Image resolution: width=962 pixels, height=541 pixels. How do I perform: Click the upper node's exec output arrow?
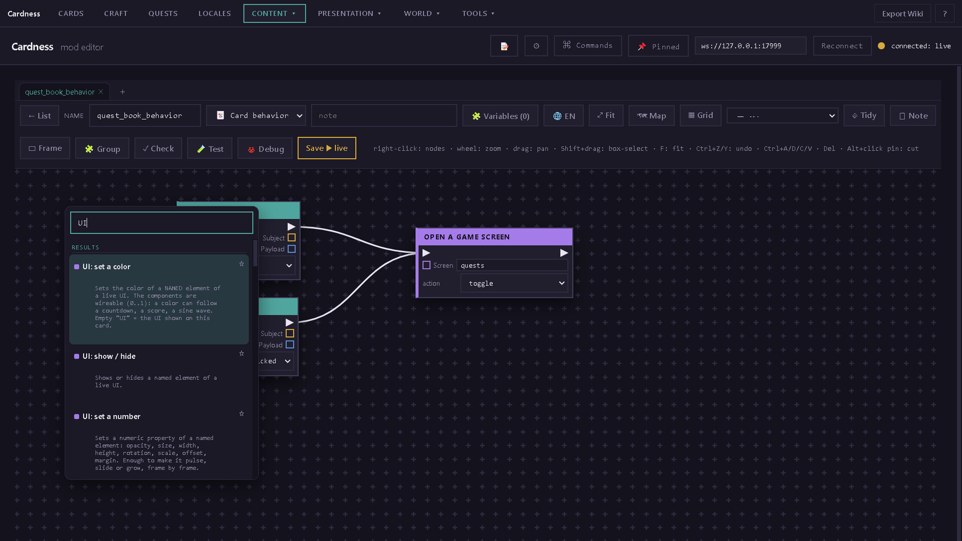291,226
